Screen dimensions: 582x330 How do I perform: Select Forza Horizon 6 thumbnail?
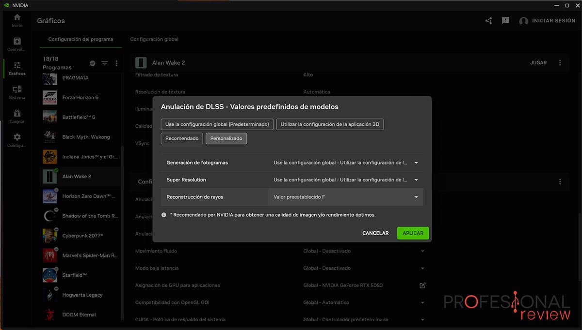pyautogui.click(x=50, y=97)
